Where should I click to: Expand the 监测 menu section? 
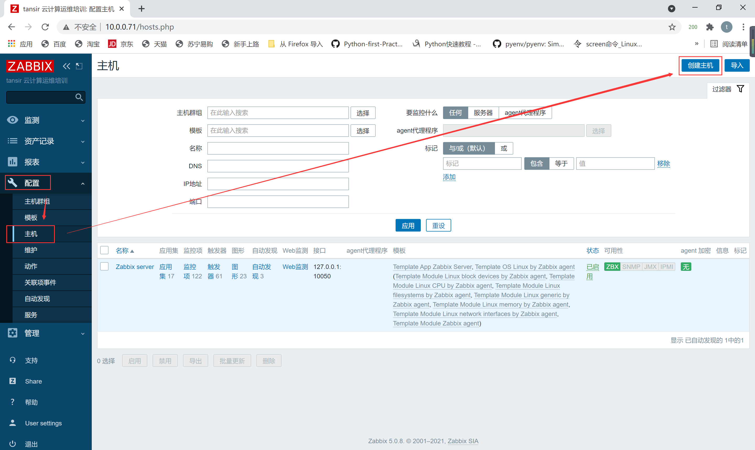[46, 120]
